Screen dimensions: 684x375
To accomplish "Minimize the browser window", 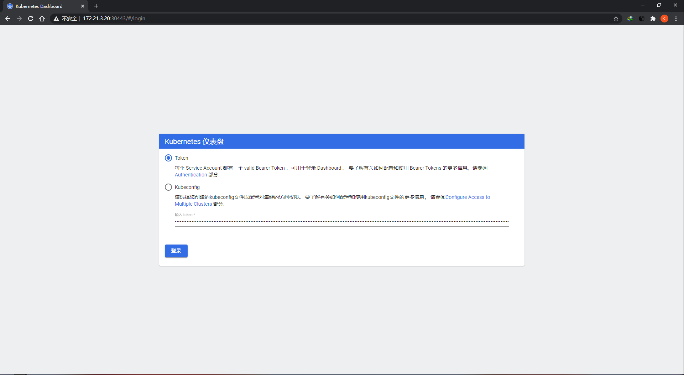I will click(643, 5).
